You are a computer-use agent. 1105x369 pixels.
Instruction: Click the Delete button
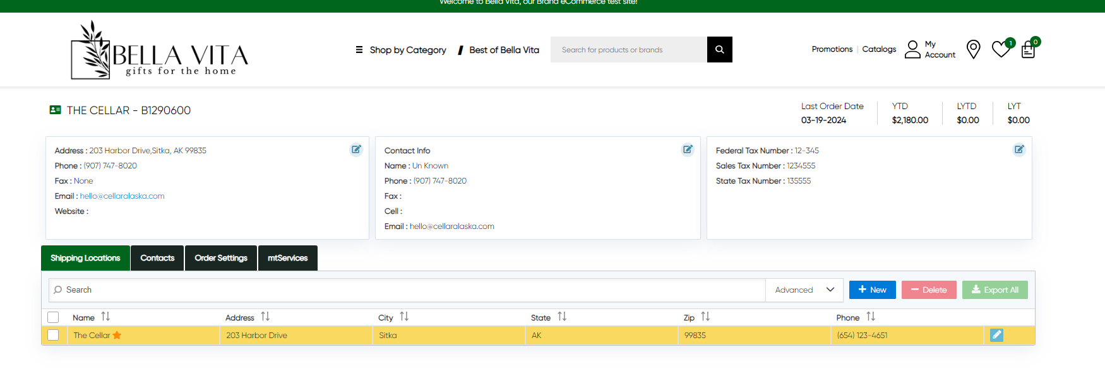[x=929, y=290]
